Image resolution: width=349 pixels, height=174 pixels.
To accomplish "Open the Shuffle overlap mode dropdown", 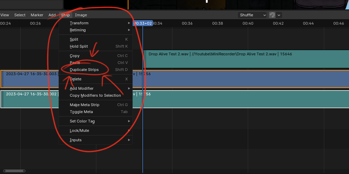I will (x=252, y=15).
